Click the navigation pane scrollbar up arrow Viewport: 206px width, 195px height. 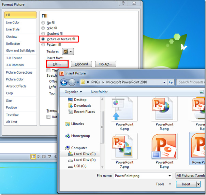(x=102, y=99)
